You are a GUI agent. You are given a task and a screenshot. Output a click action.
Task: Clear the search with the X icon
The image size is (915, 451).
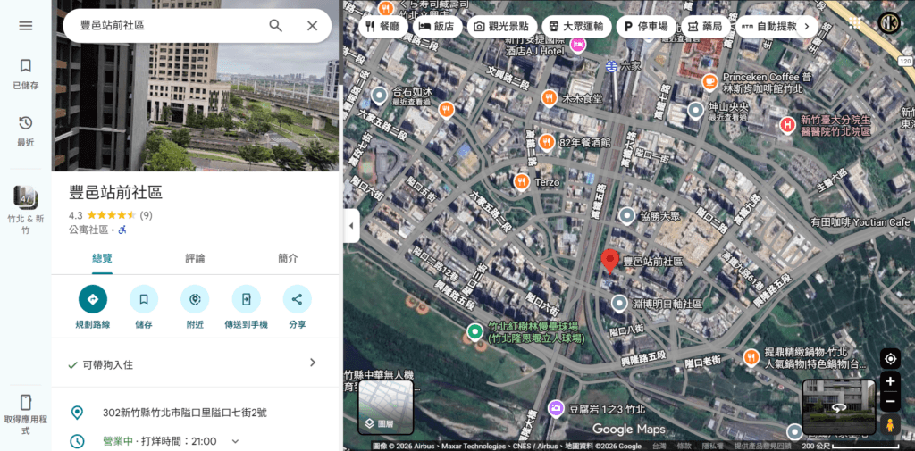click(x=312, y=26)
